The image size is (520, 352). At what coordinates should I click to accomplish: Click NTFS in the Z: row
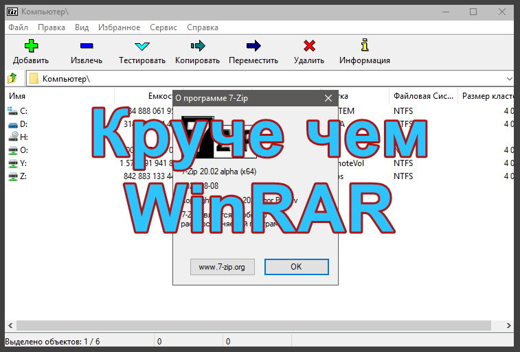tap(403, 176)
